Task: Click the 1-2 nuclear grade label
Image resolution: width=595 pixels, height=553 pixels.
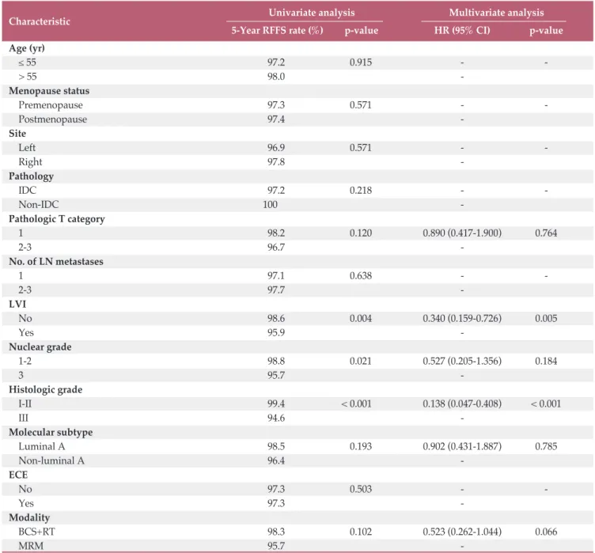Action: coord(25,361)
